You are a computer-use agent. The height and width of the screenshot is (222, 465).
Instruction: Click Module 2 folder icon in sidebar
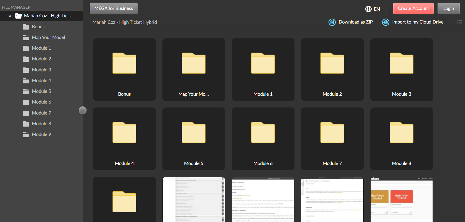pyautogui.click(x=26, y=59)
